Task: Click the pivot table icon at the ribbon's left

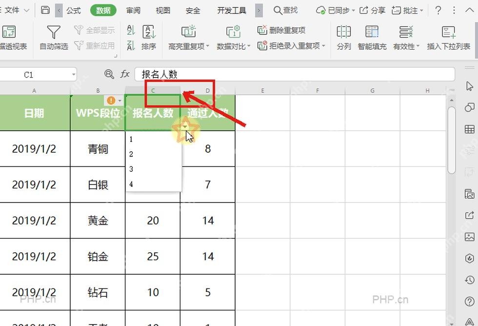Action: tap(9, 32)
